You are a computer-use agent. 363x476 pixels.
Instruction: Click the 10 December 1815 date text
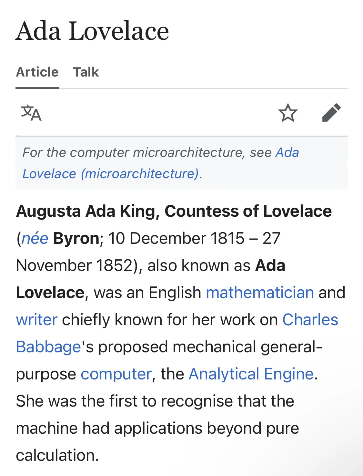tap(176, 238)
